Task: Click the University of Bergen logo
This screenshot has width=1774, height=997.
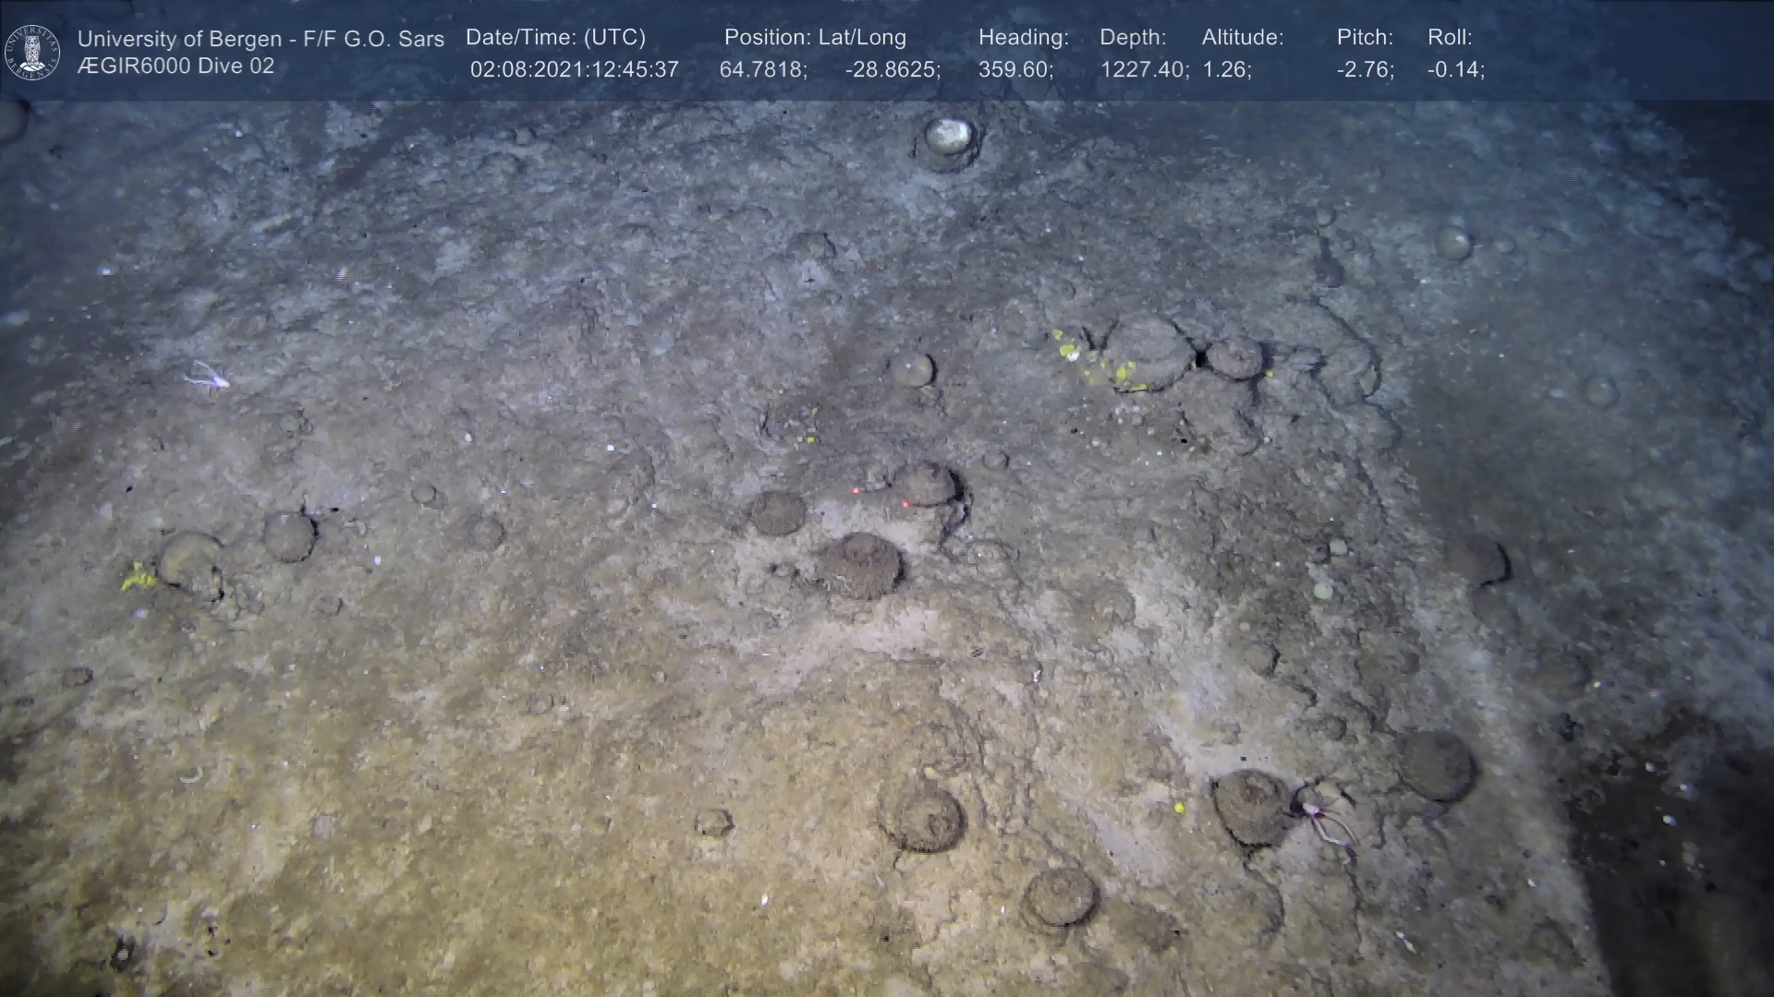Action: tap(32, 52)
